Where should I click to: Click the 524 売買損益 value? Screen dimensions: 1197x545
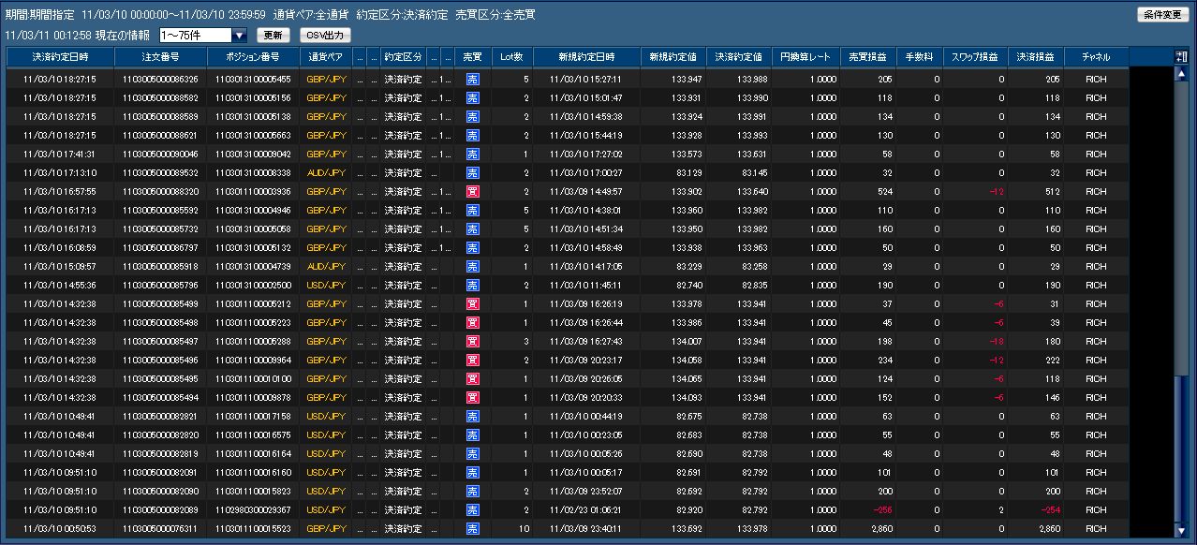click(x=884, y=191)
